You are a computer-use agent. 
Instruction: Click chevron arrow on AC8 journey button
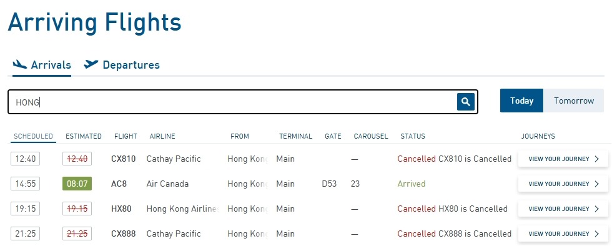596,184
